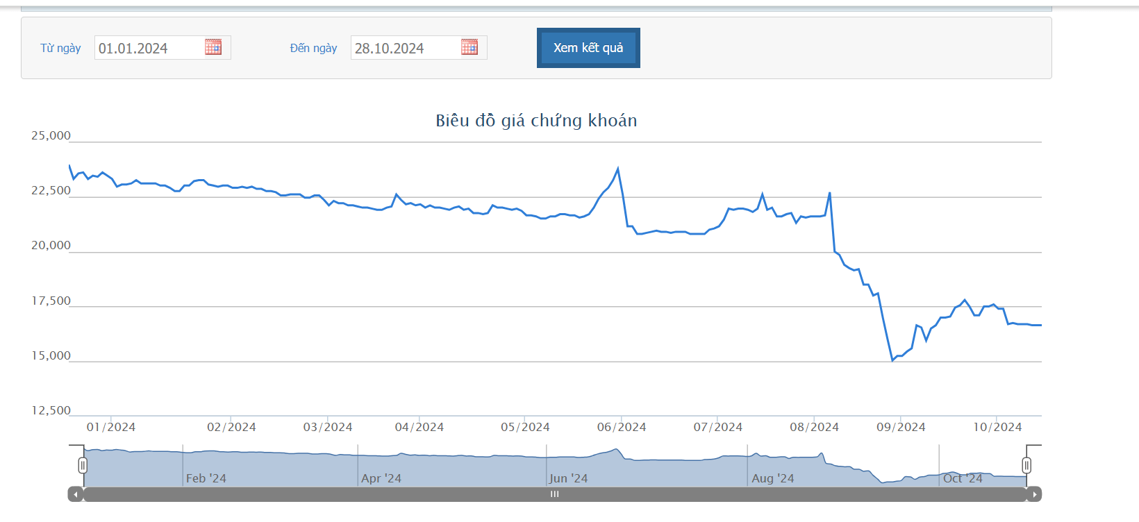This screenshot has width=1139, height=522.
Task: Focus the end date field showing 28.10.2024
Action: pos(405,48)
